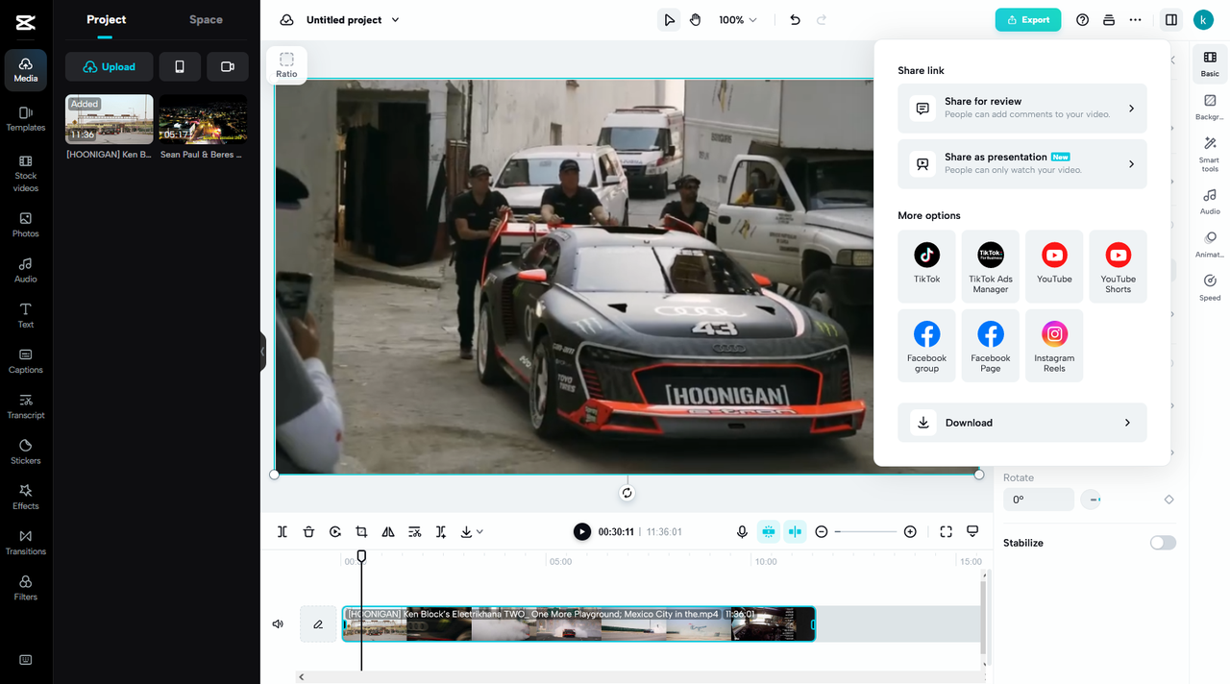Zoom out the timeline with minus icon
The height and width of the screenshot is (684, 1230).
822,531
